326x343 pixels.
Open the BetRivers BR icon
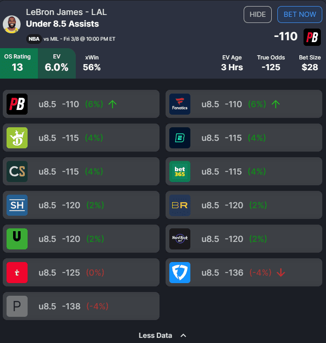[x=180, y=205]
